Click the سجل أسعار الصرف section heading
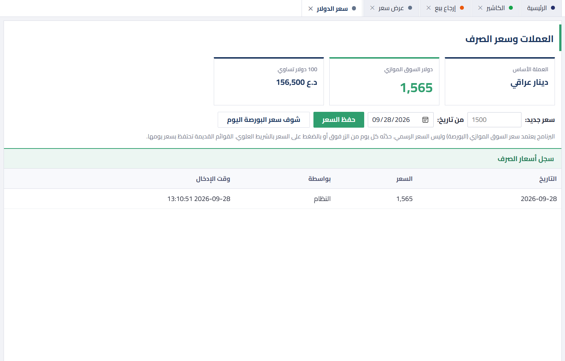 (525, 159)
